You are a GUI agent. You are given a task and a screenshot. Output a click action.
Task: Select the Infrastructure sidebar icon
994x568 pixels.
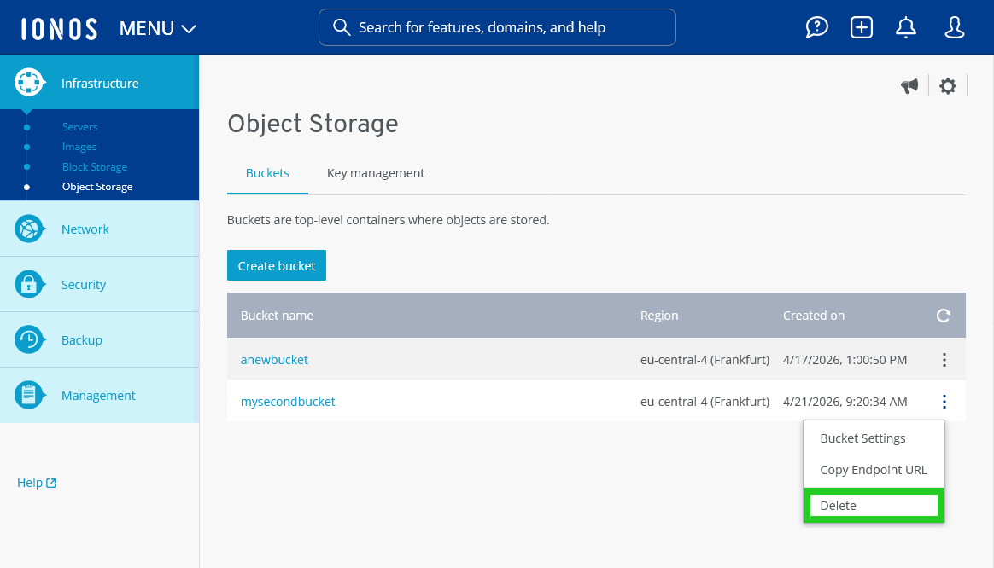[x=29, y=83]
